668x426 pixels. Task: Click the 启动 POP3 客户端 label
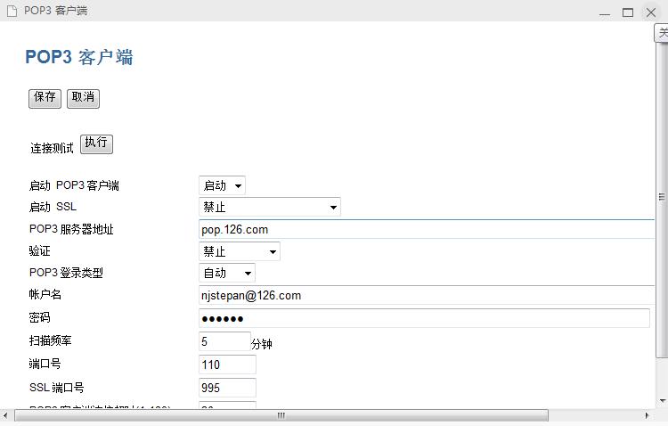tap(74, 185)
